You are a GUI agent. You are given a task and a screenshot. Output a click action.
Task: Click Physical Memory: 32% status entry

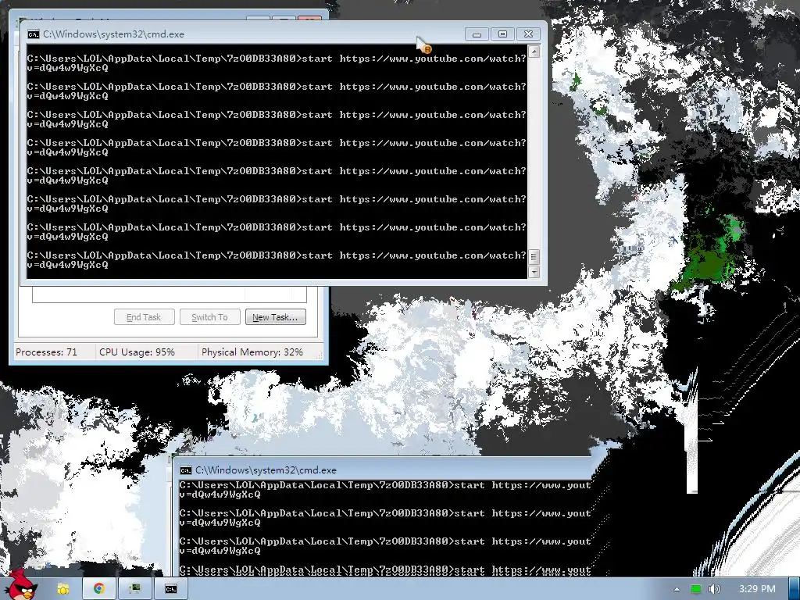pos(252,352)
